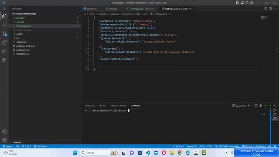Viewport: 279px width, 157px height.
Task: Open the Source Control view
Action: click(x=4, y=34)
